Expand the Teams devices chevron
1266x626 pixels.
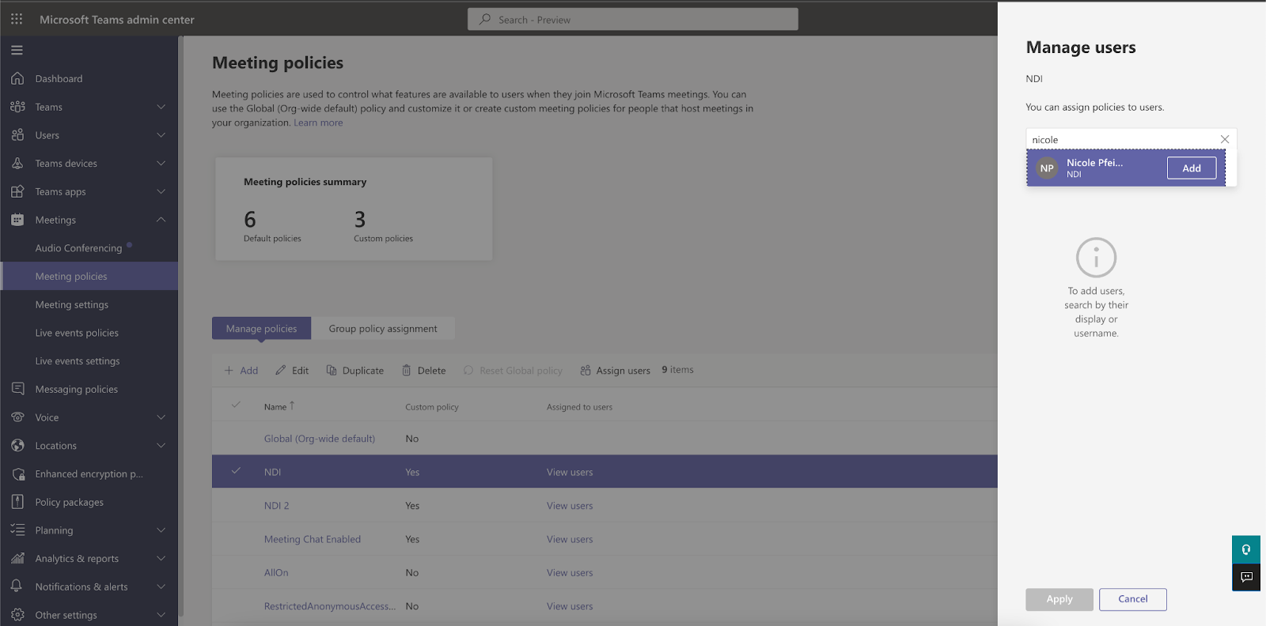pyautogui.click(x=161, y=164)
